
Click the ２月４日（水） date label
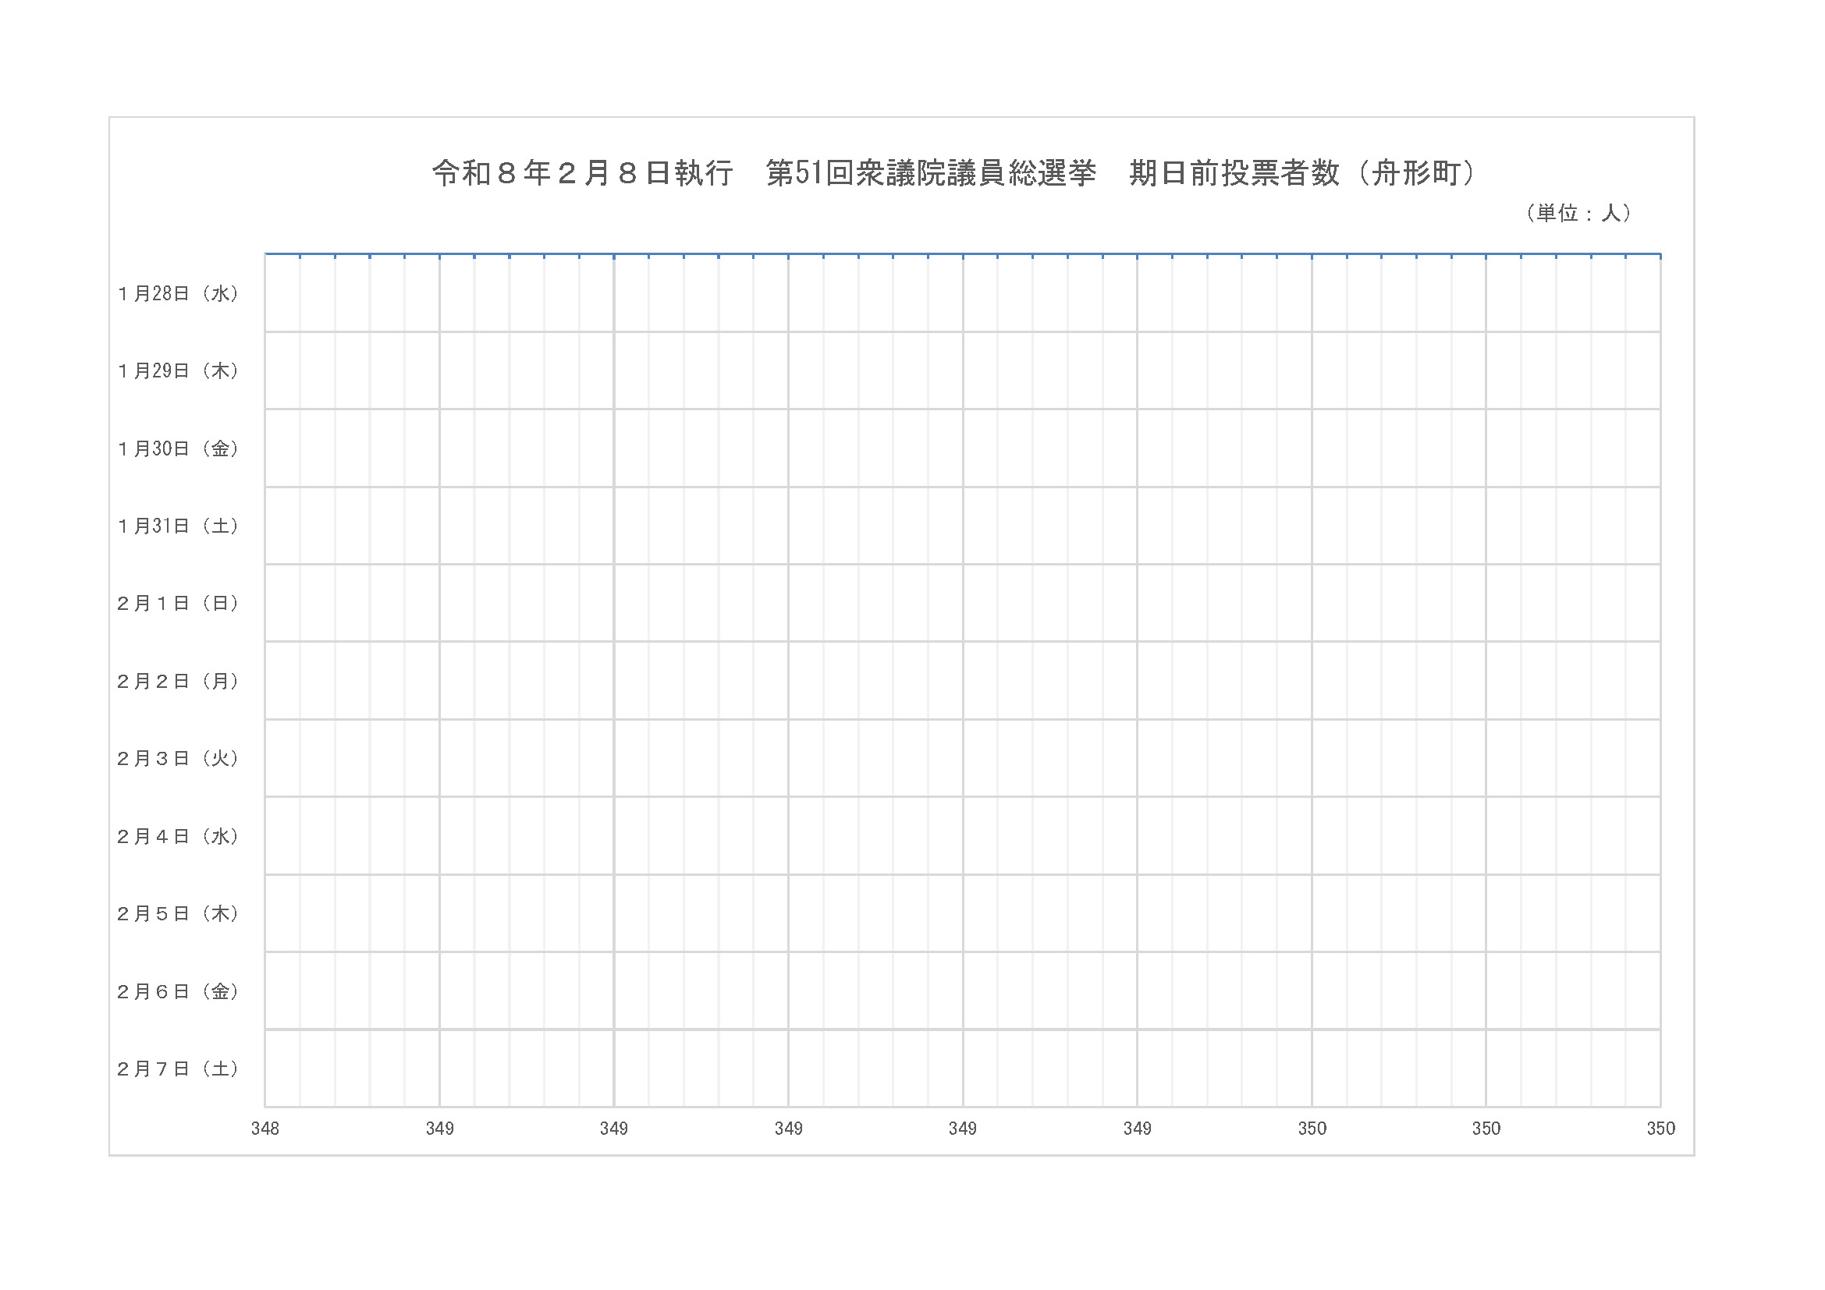[178, 836]
